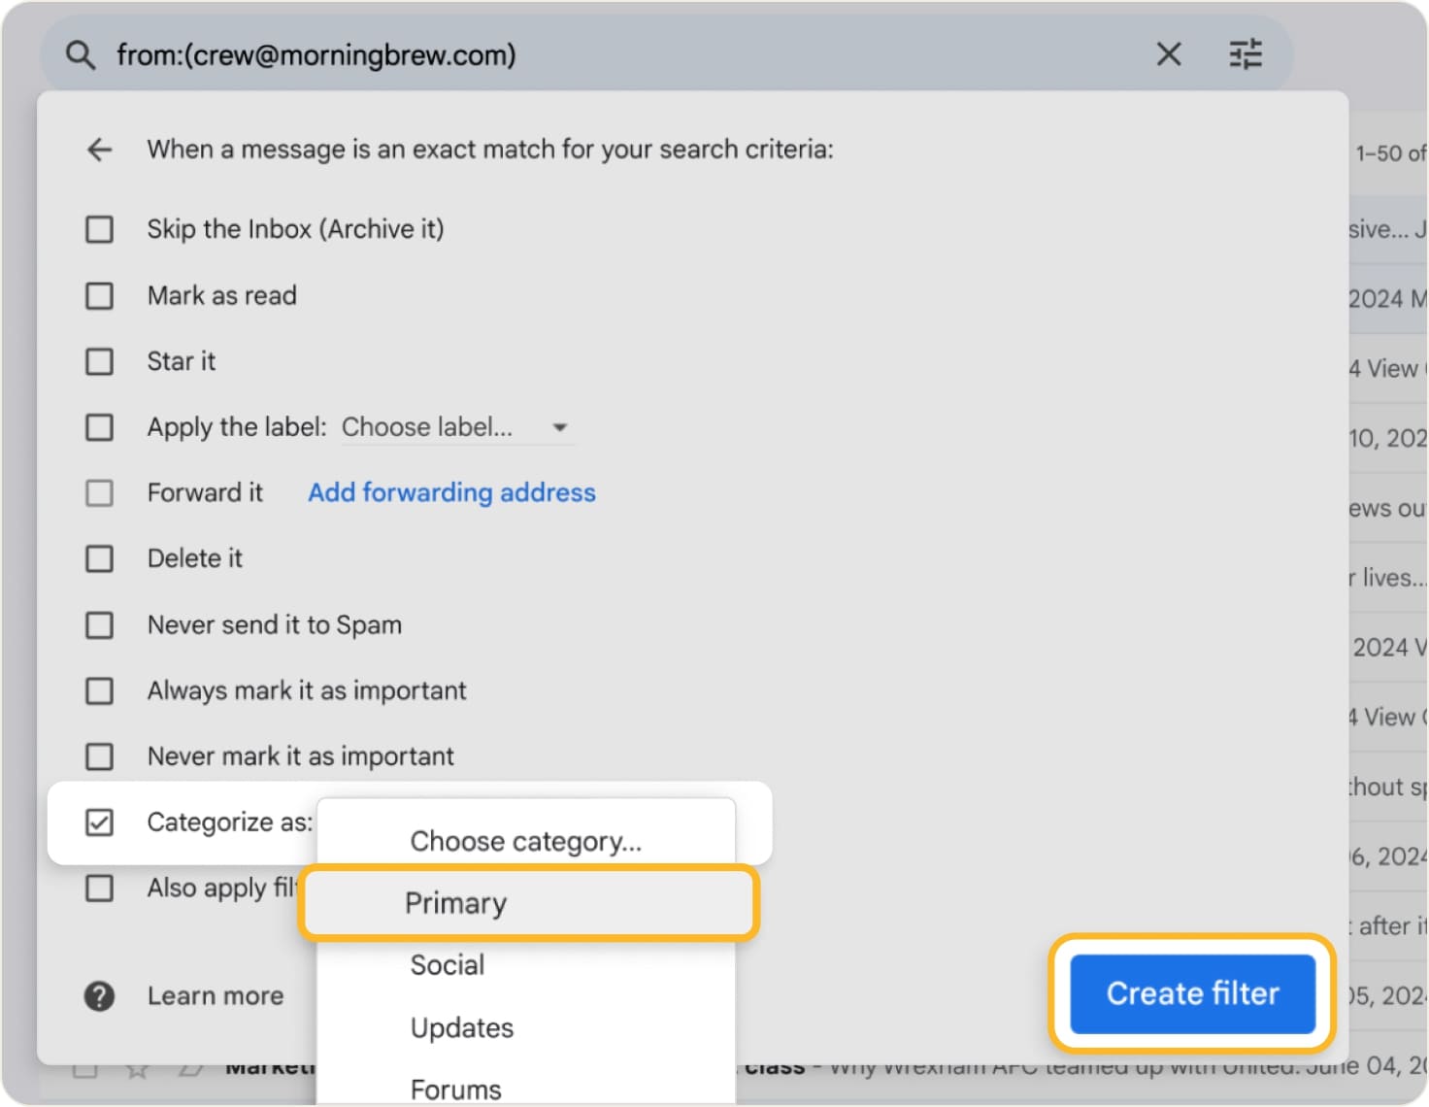1429x1107 pixels.
Task: Click the Create filter button
Action: pyautogui.click(x=1191, y=993)
